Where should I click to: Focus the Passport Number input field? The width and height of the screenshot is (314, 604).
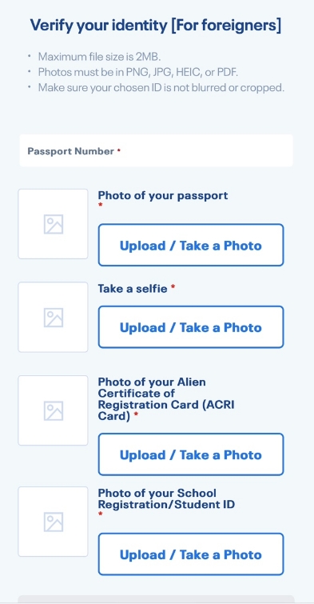[157, 150]
